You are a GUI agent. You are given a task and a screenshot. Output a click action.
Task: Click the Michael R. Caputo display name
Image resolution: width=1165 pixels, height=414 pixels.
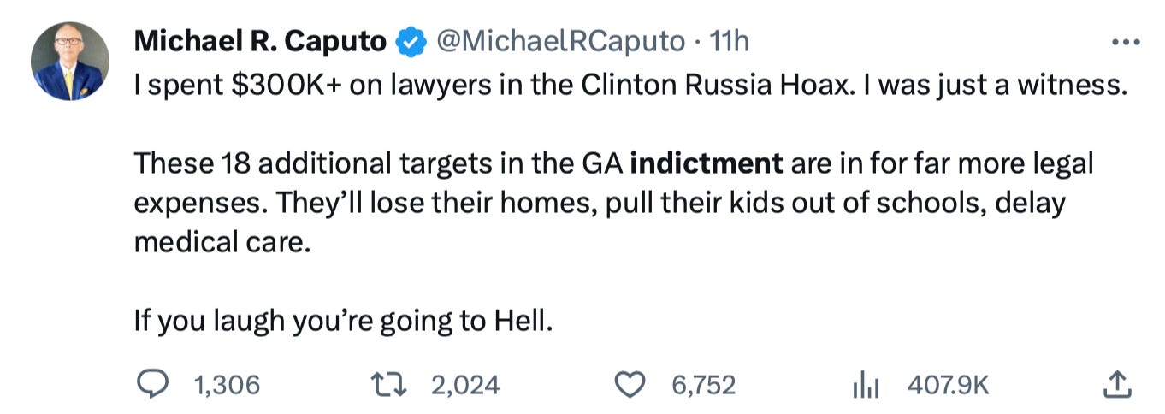(x=260, y=40)
